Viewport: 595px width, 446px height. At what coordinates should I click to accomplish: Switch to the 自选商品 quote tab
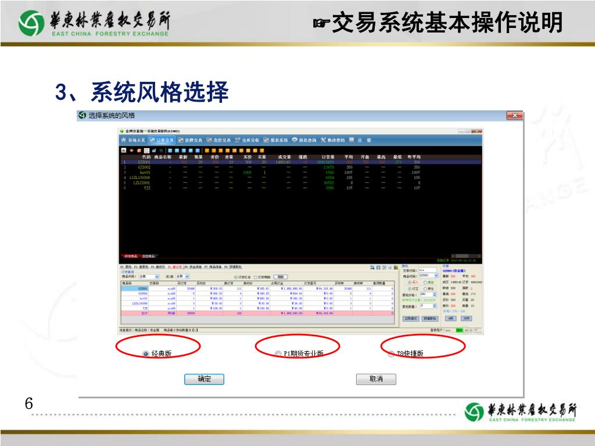click(x=148, y=256)
